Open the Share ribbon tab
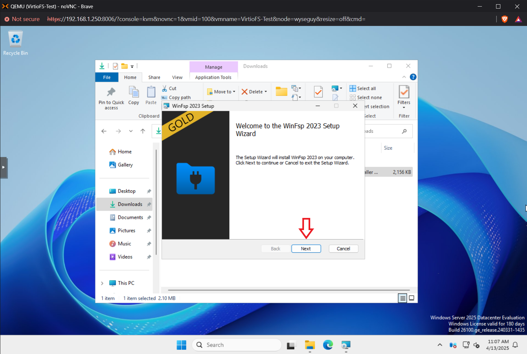 tap(154, 77)
